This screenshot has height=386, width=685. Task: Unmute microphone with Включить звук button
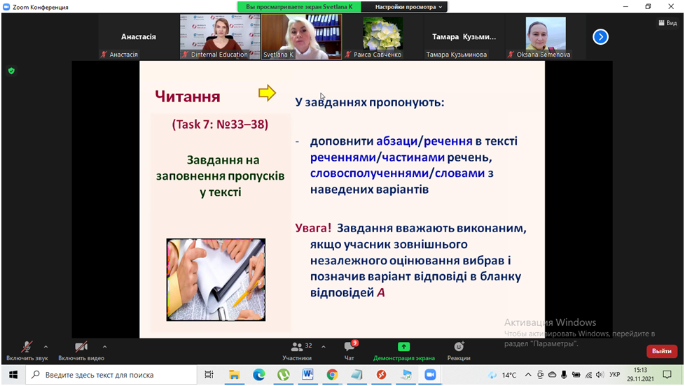[x=27, y=352]
